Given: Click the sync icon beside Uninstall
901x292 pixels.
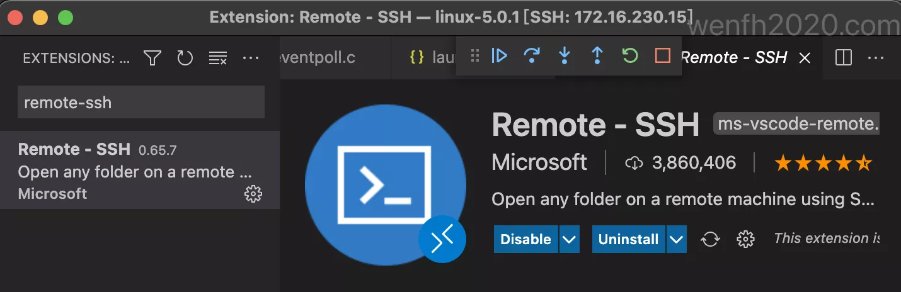Looking at the screenshot, I should (710, 239).
